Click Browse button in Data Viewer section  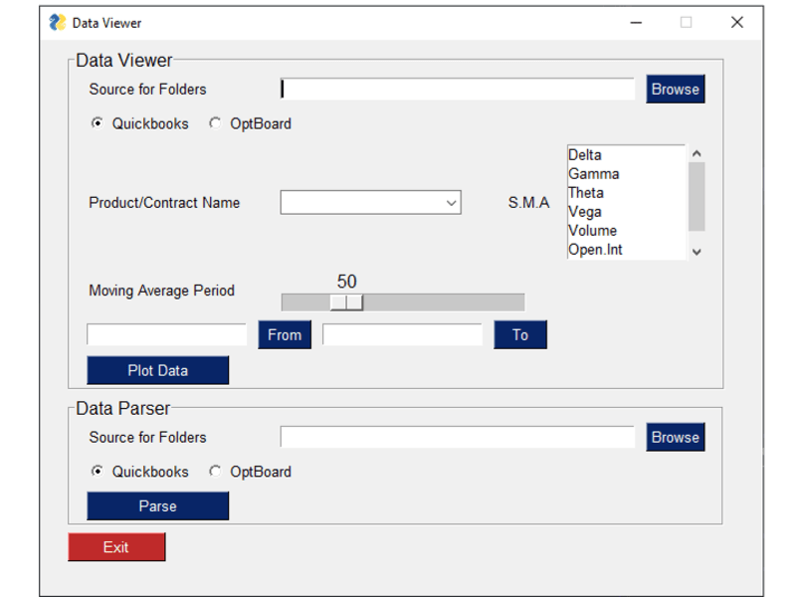click(676, 90)
